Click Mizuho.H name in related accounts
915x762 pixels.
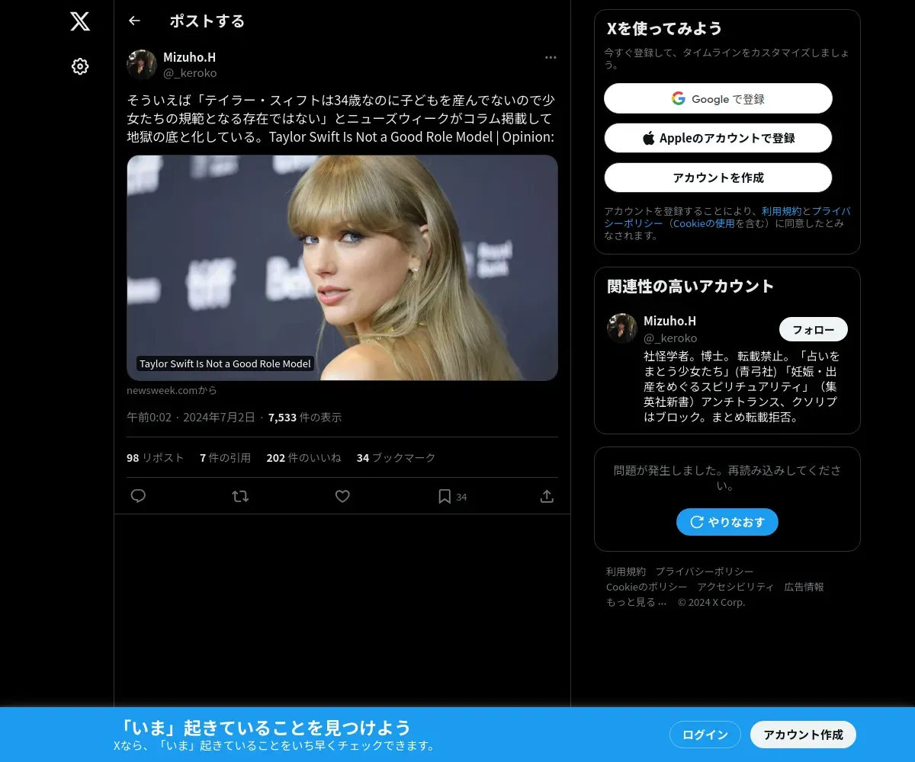click(669, 321)
